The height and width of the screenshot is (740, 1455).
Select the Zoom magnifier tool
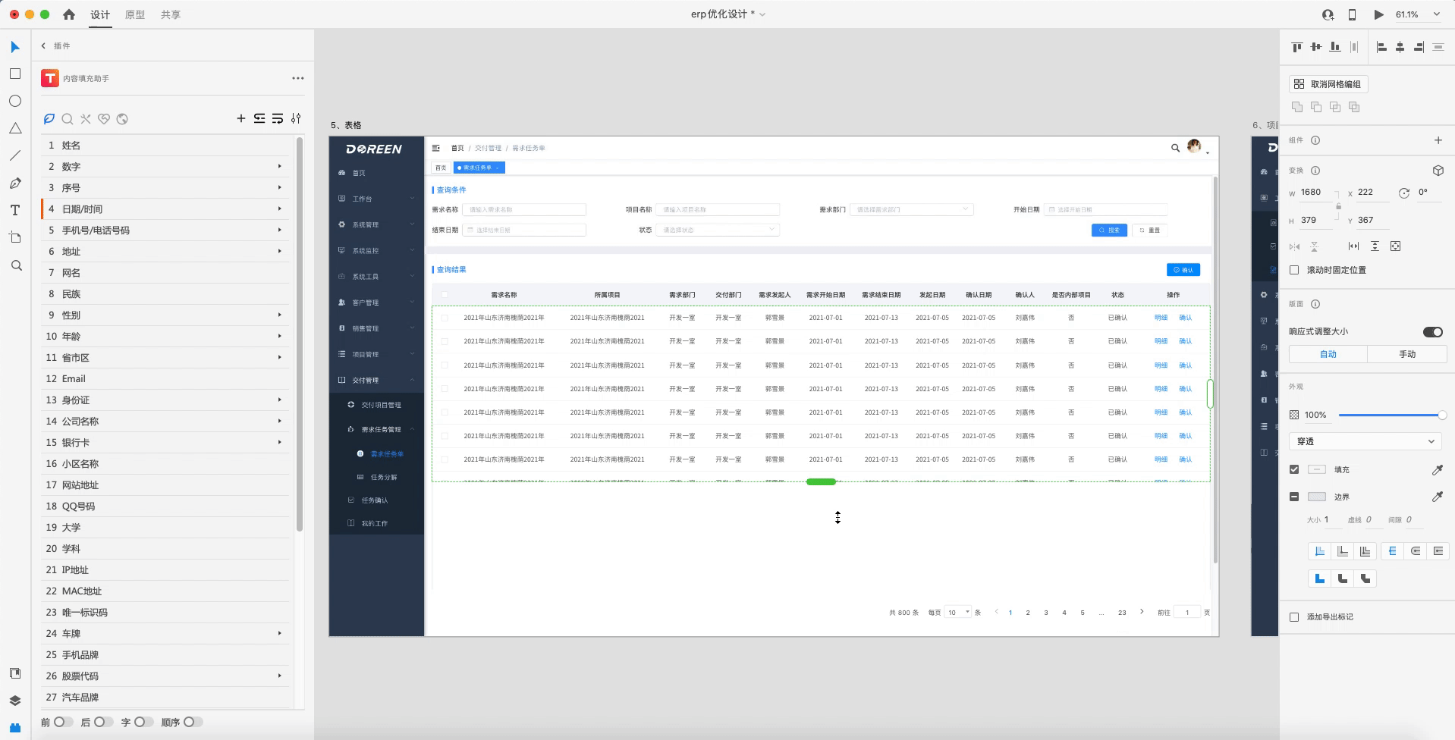pos(16,265)
